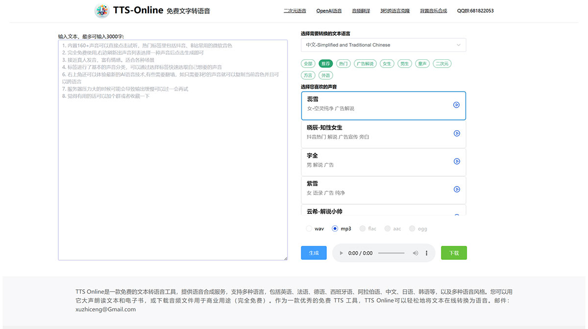
Task: Open the text language dropdown
Action: click(384, 45)
